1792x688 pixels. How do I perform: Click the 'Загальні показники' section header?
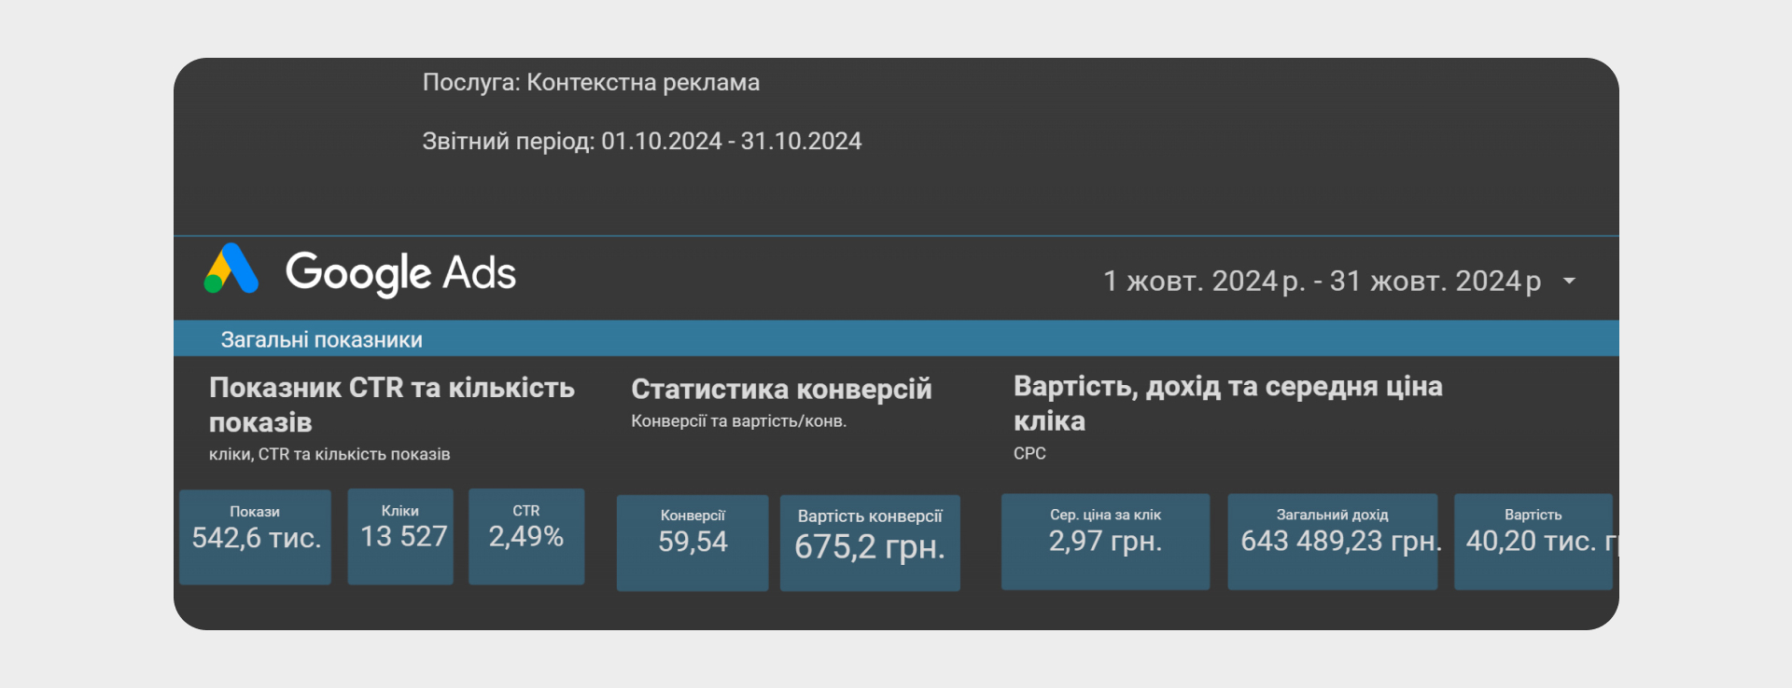click(322, 339)
